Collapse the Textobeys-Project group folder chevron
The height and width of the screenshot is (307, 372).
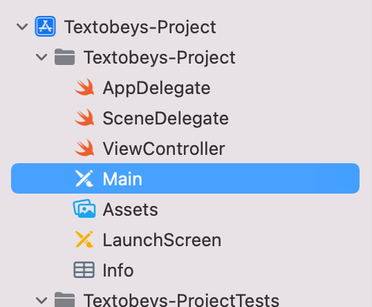41,57
